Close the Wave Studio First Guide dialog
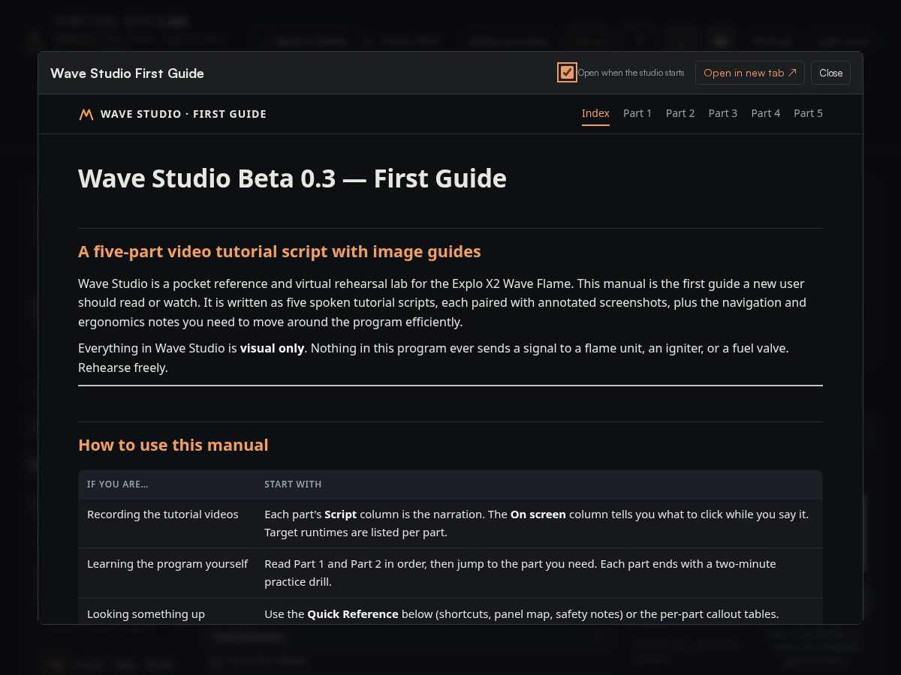 point(830,73)
